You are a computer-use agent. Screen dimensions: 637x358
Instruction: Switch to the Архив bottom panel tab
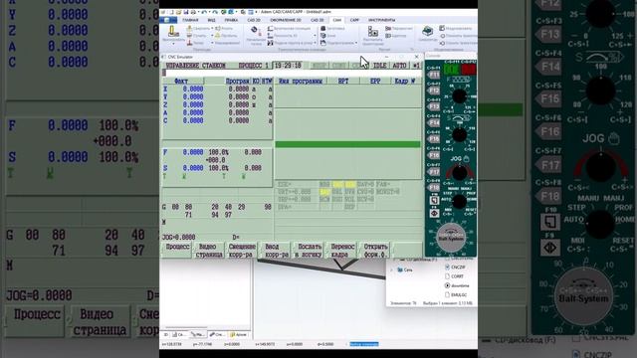click(x=238, y=335)
